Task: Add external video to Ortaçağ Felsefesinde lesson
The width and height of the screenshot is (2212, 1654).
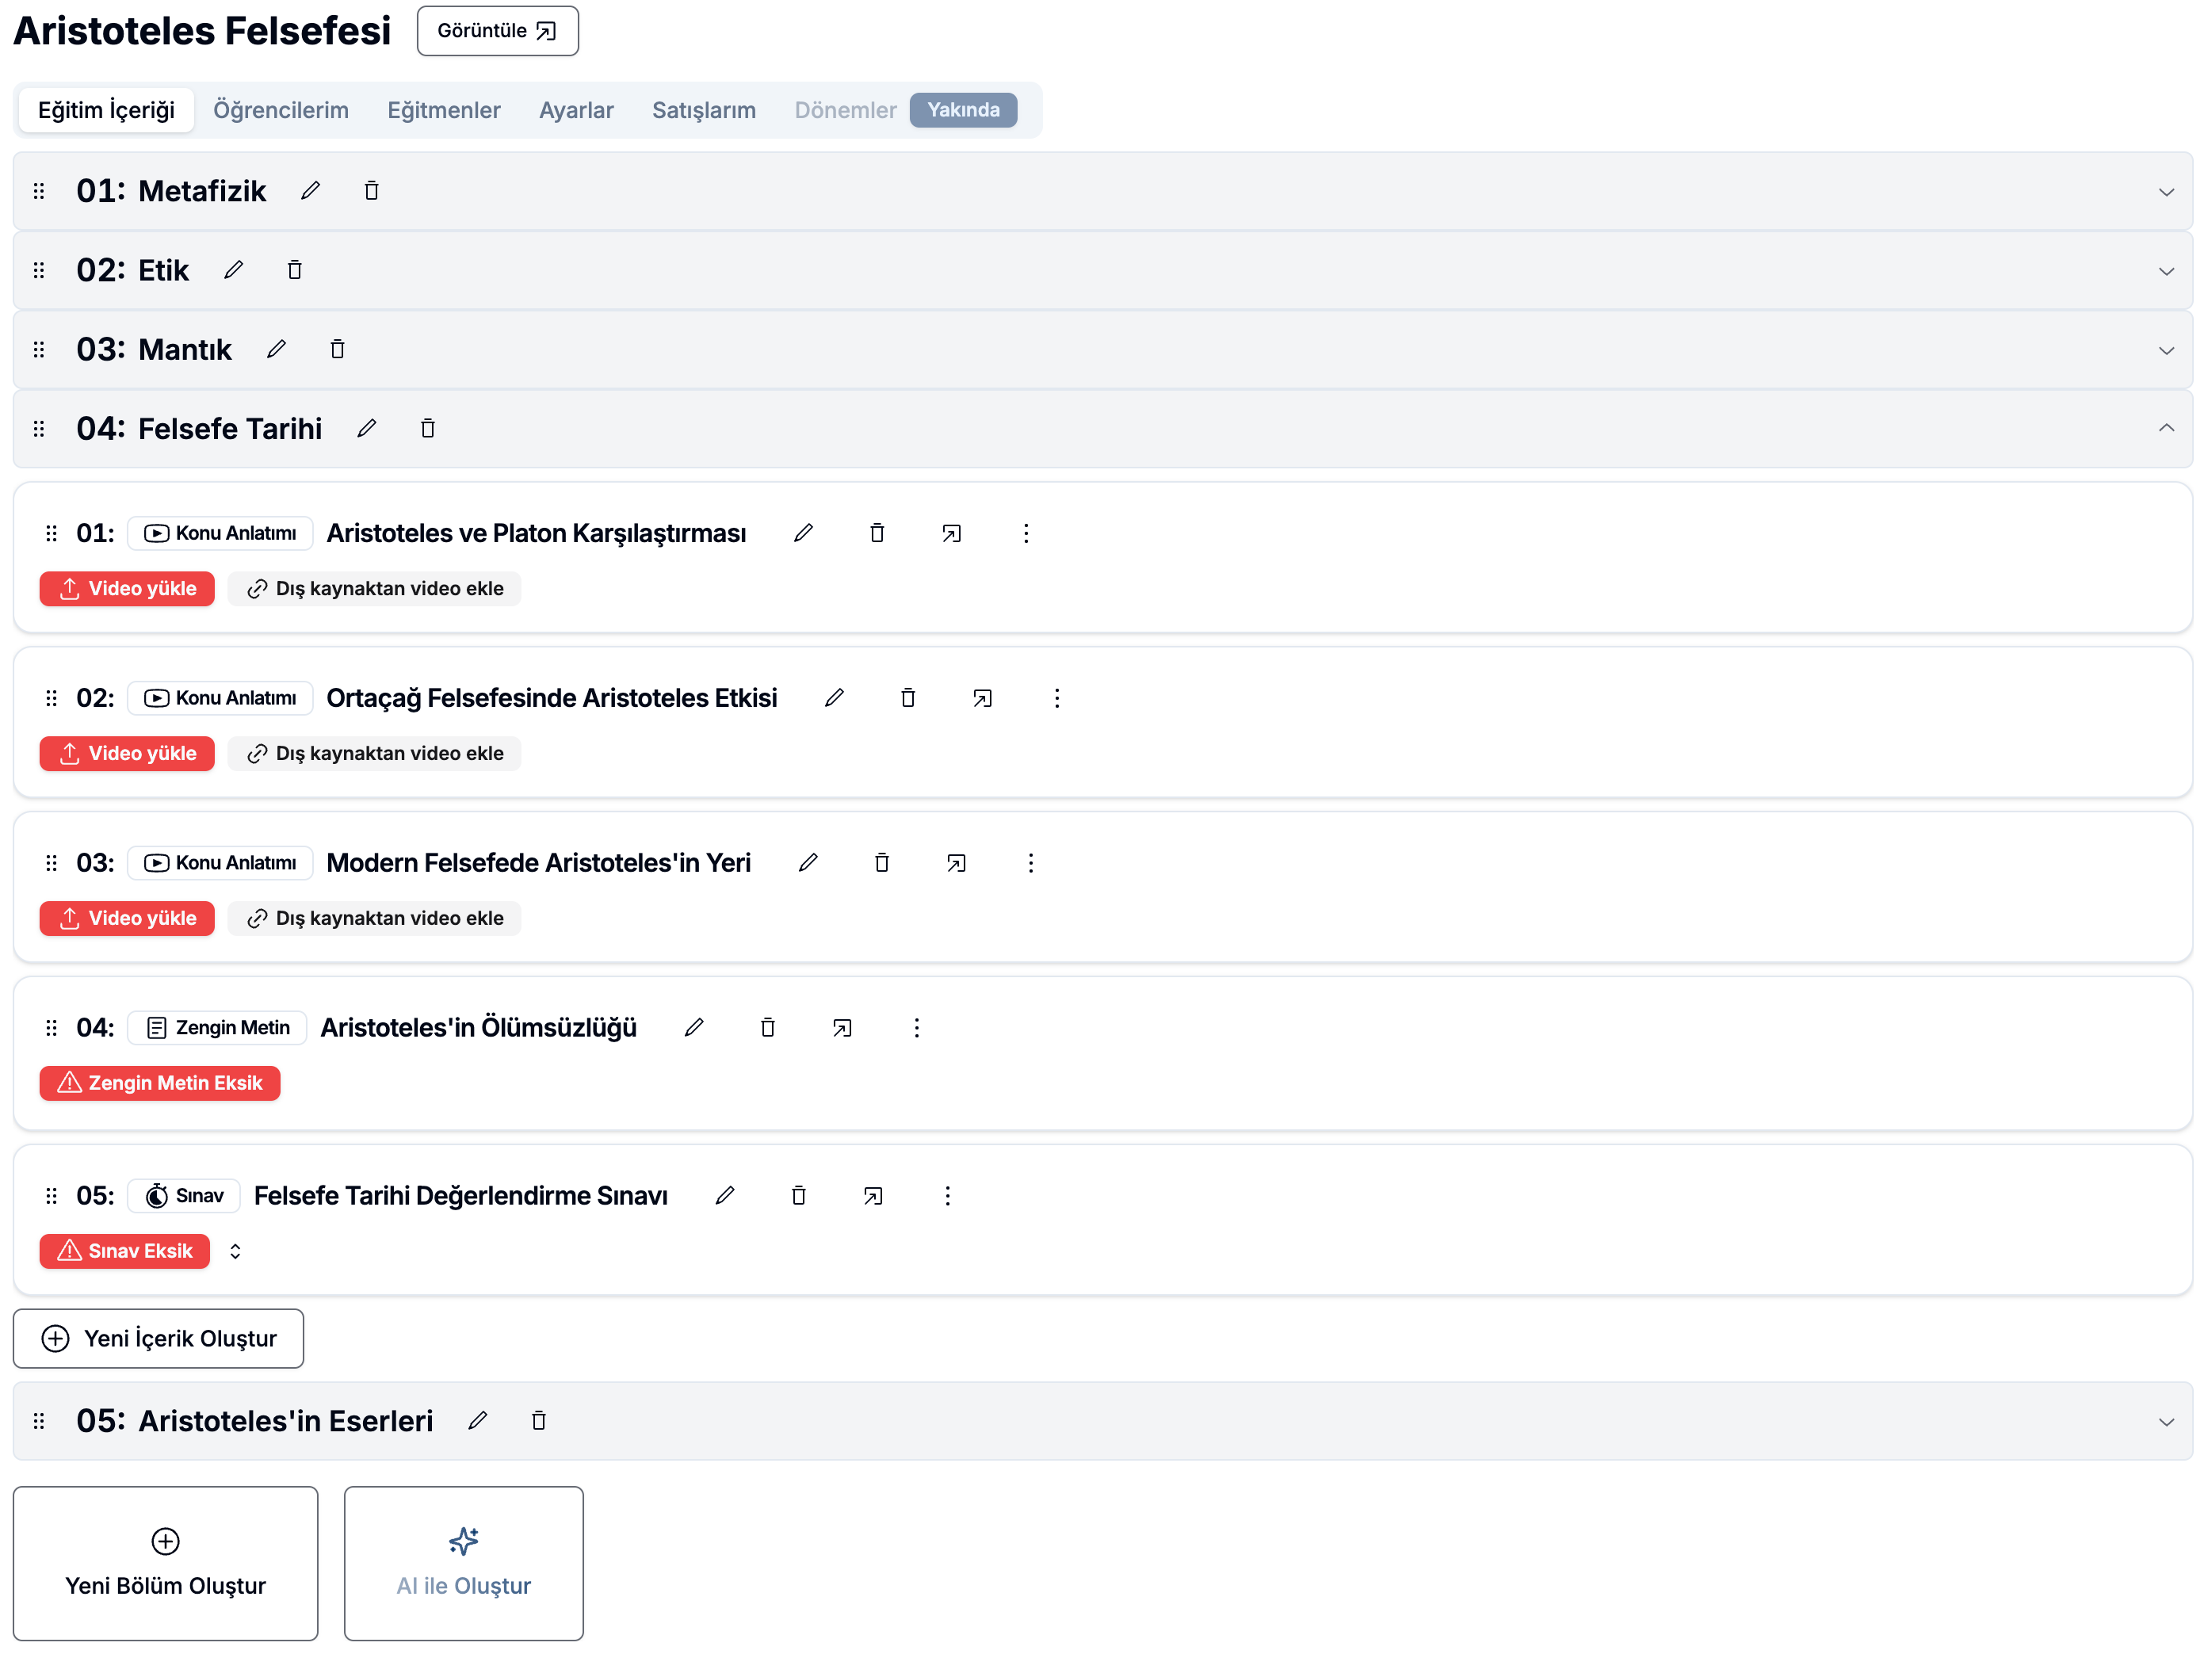Action: 374,754
